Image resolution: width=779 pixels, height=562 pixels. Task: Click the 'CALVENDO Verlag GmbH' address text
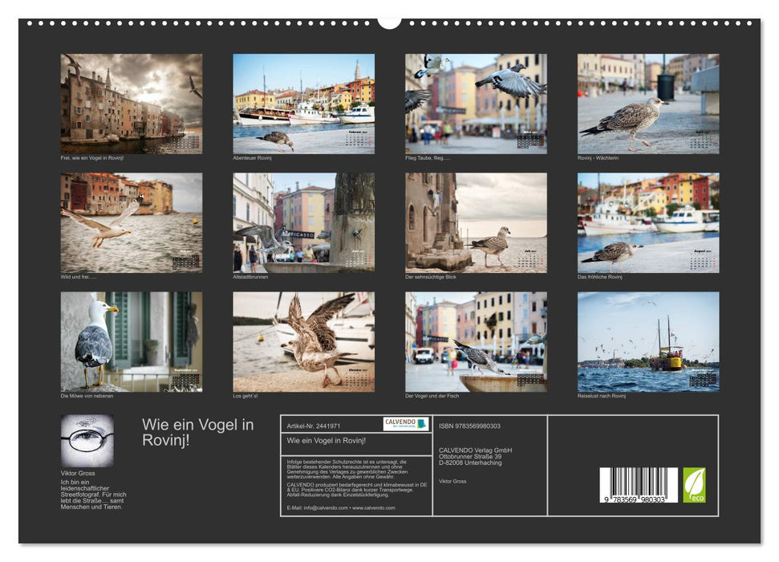click(x=475, y=457)
